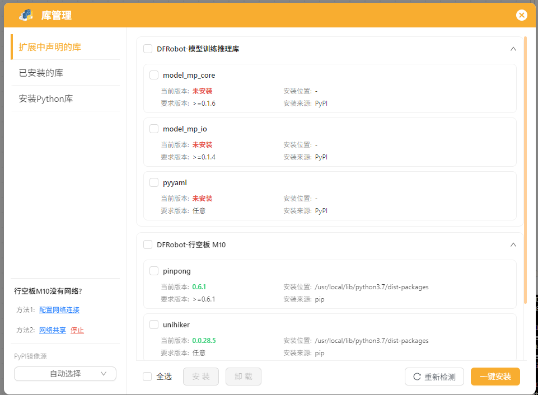538x395 pixels.
Task: Open the PyPI镜像源 自动选择 dropdown
Action: pyautogui.click(x=65, y=374)
